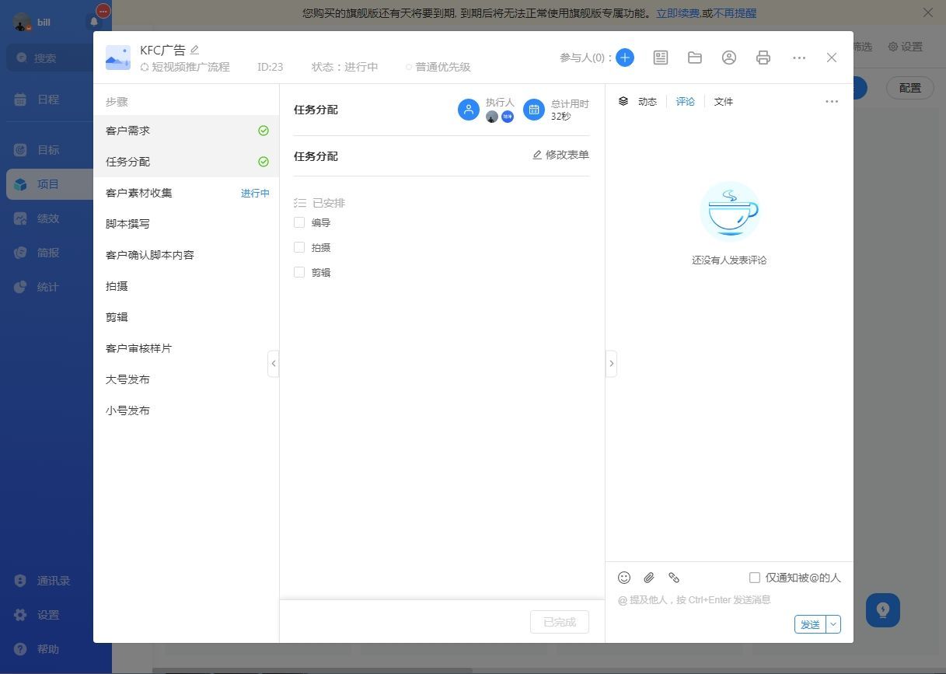The width and height of the screenshot is (946, 674).
Task: Open emoji picker in comment box
Action: click(x=624, y=578)
